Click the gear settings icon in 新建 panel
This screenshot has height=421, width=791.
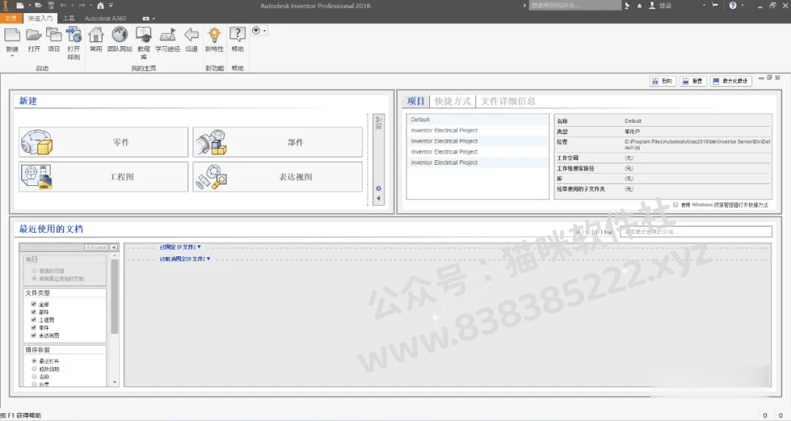click(x=379, y=189)
